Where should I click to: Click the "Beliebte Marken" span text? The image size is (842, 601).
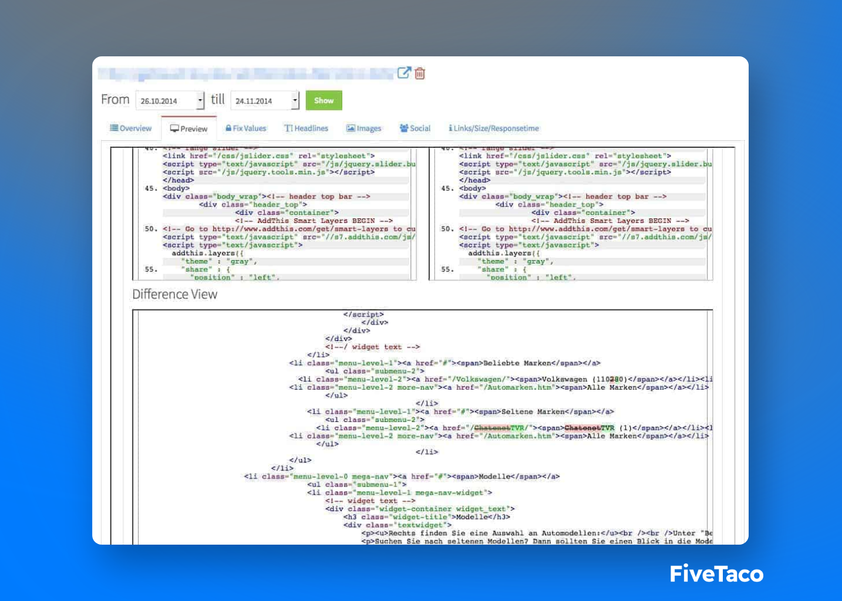click(518, 363)
